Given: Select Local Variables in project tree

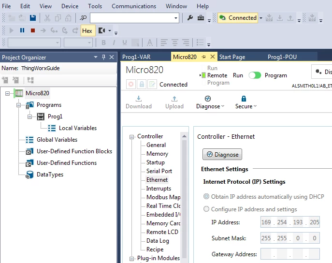Looking at the screenshot, I should click(x=78, y=128).
